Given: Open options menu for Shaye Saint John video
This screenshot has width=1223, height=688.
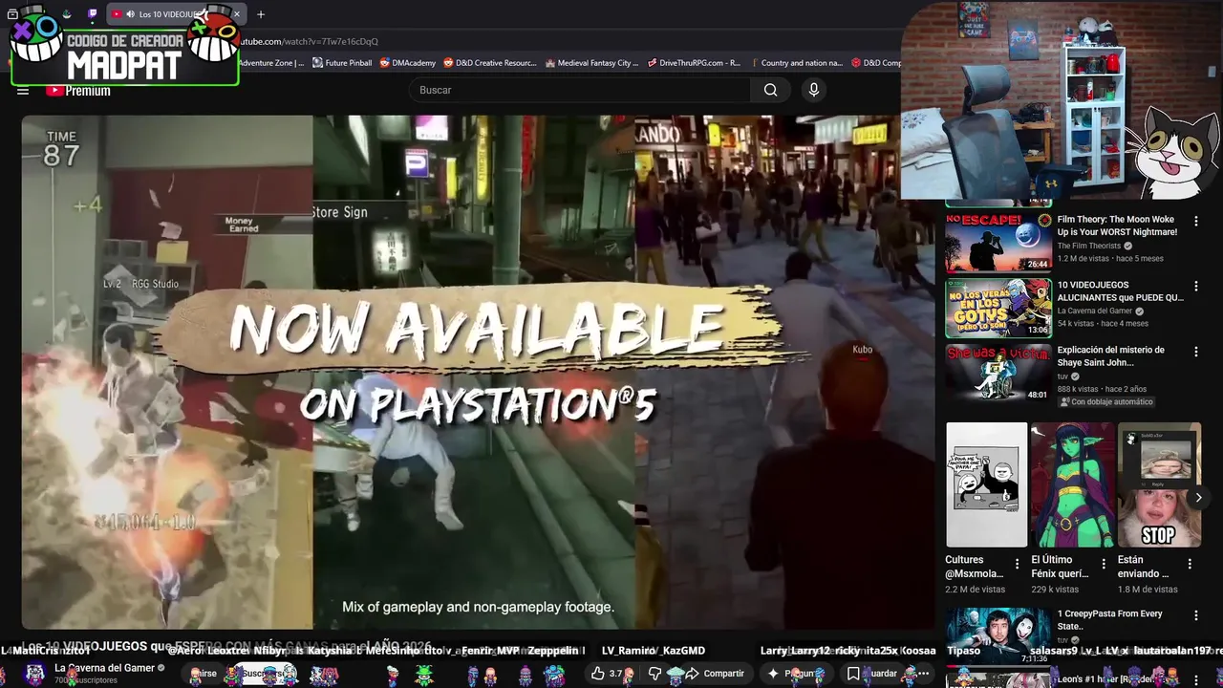Looking at the screenshot, I should pyautogui.click(x=1195, y=351).
